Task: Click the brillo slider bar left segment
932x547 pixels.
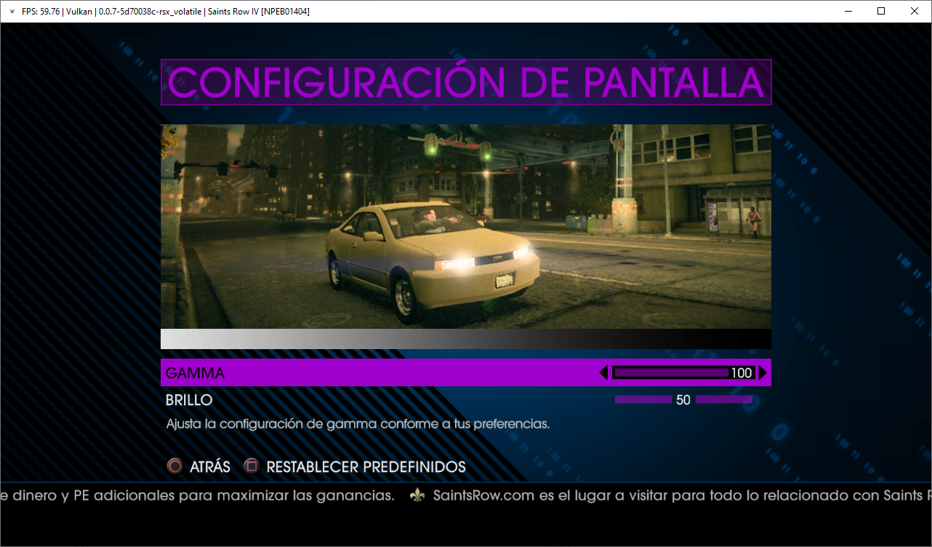Action: 643,399
